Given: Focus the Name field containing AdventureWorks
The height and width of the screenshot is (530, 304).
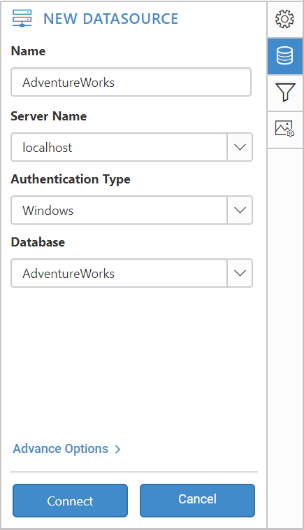Looking at the screenshot, I should 131,82.
